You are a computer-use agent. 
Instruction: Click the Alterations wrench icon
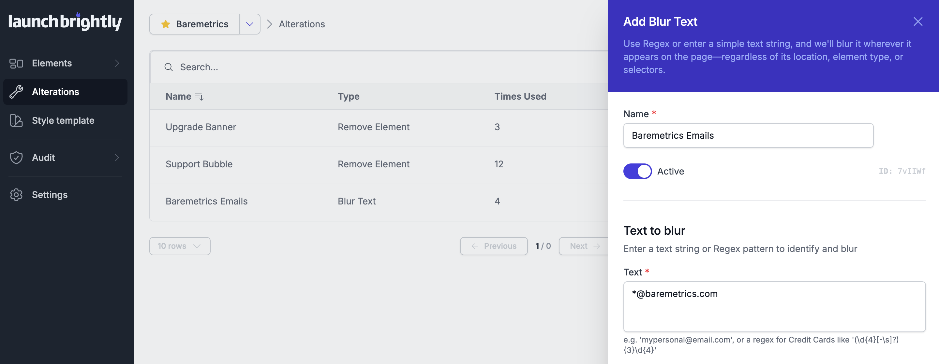[x=16, y=92]
